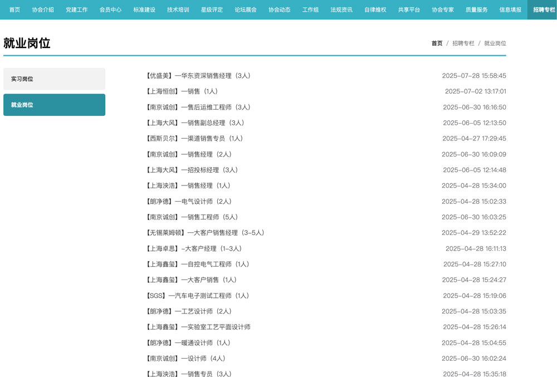The width and height of the screenshot is (557, 377).
Task: Open 无锡莱姆顿 大客户销售经理 listing
Action: 205,233
